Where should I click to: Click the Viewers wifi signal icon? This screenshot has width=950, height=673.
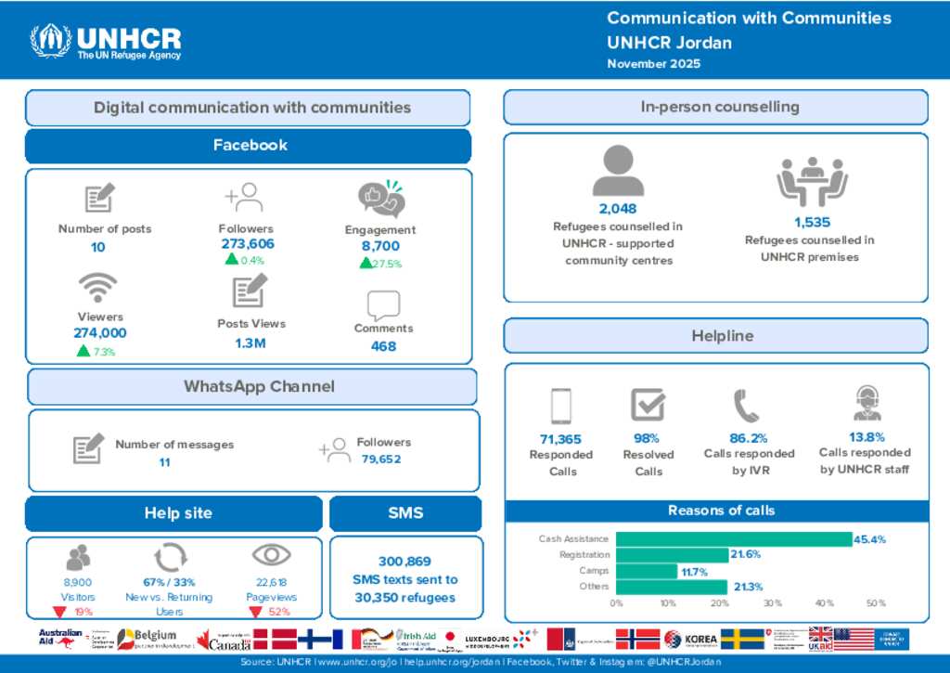[97, 288]
